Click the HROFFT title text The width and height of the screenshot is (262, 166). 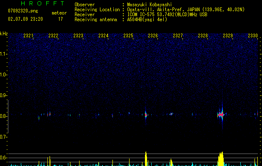pyautogui.click(x=43, y=3)
